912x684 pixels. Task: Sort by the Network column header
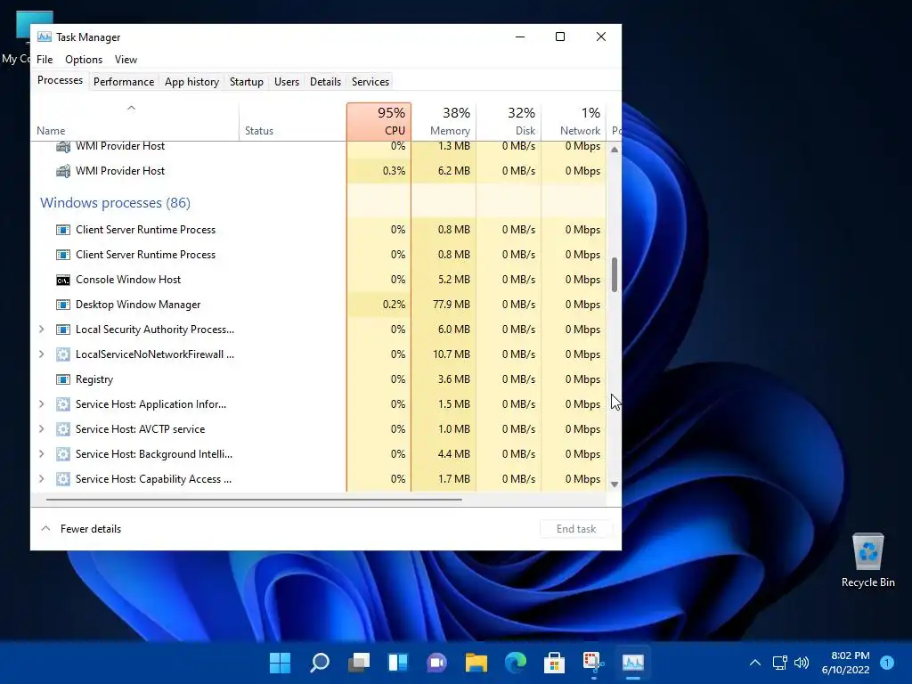[574, 121]
